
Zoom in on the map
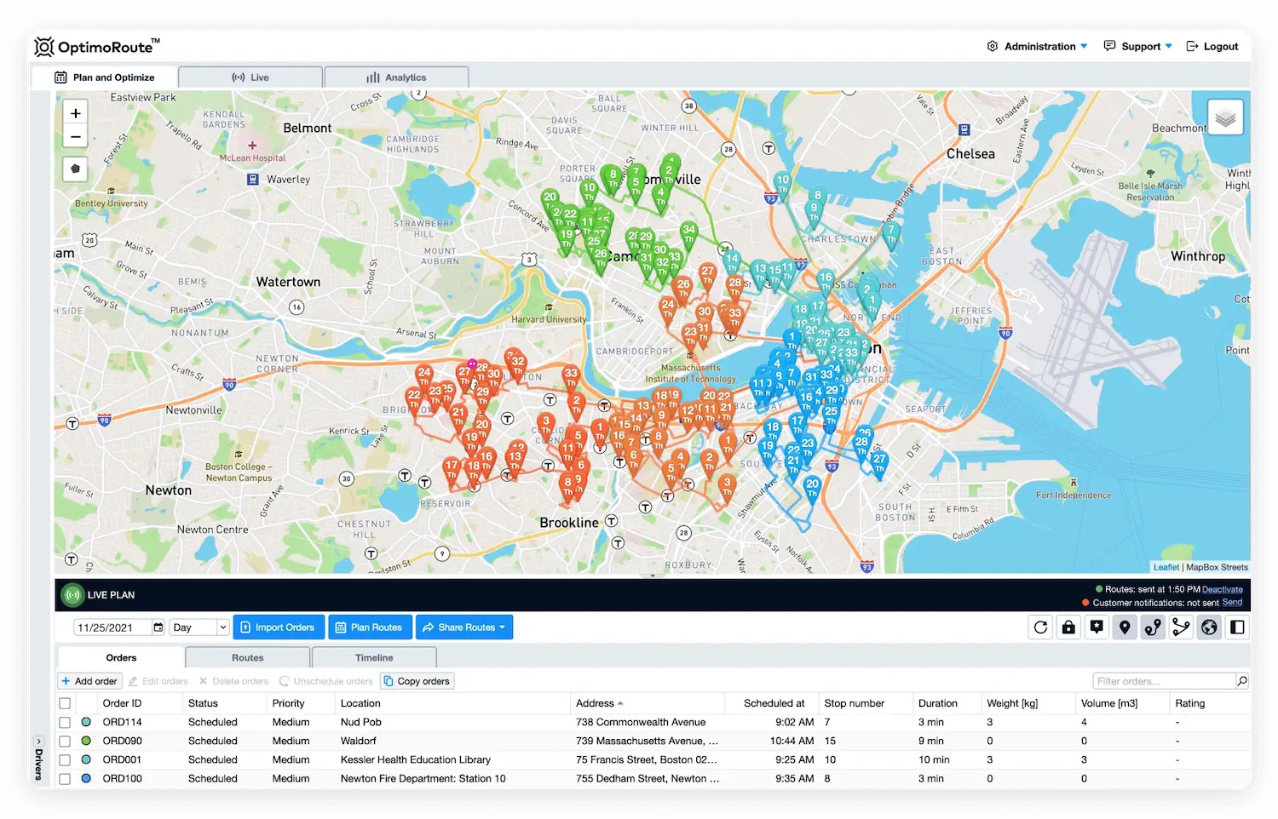(x=75, y=112)
